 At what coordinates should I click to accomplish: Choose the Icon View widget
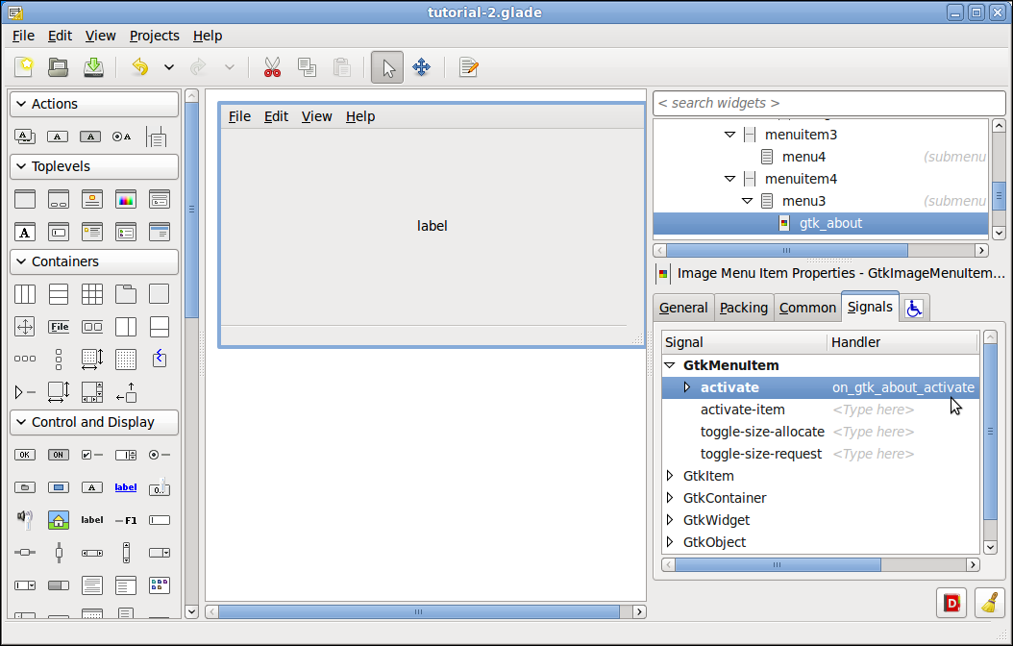160,585
